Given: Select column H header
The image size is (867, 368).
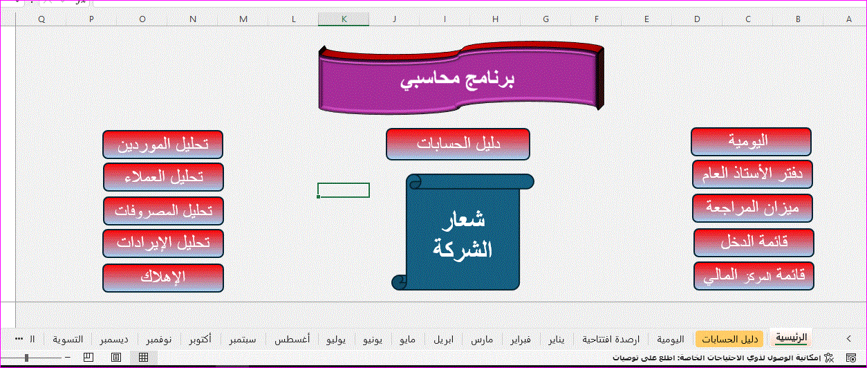Looking at the screenshot, I should coord(496,20).
